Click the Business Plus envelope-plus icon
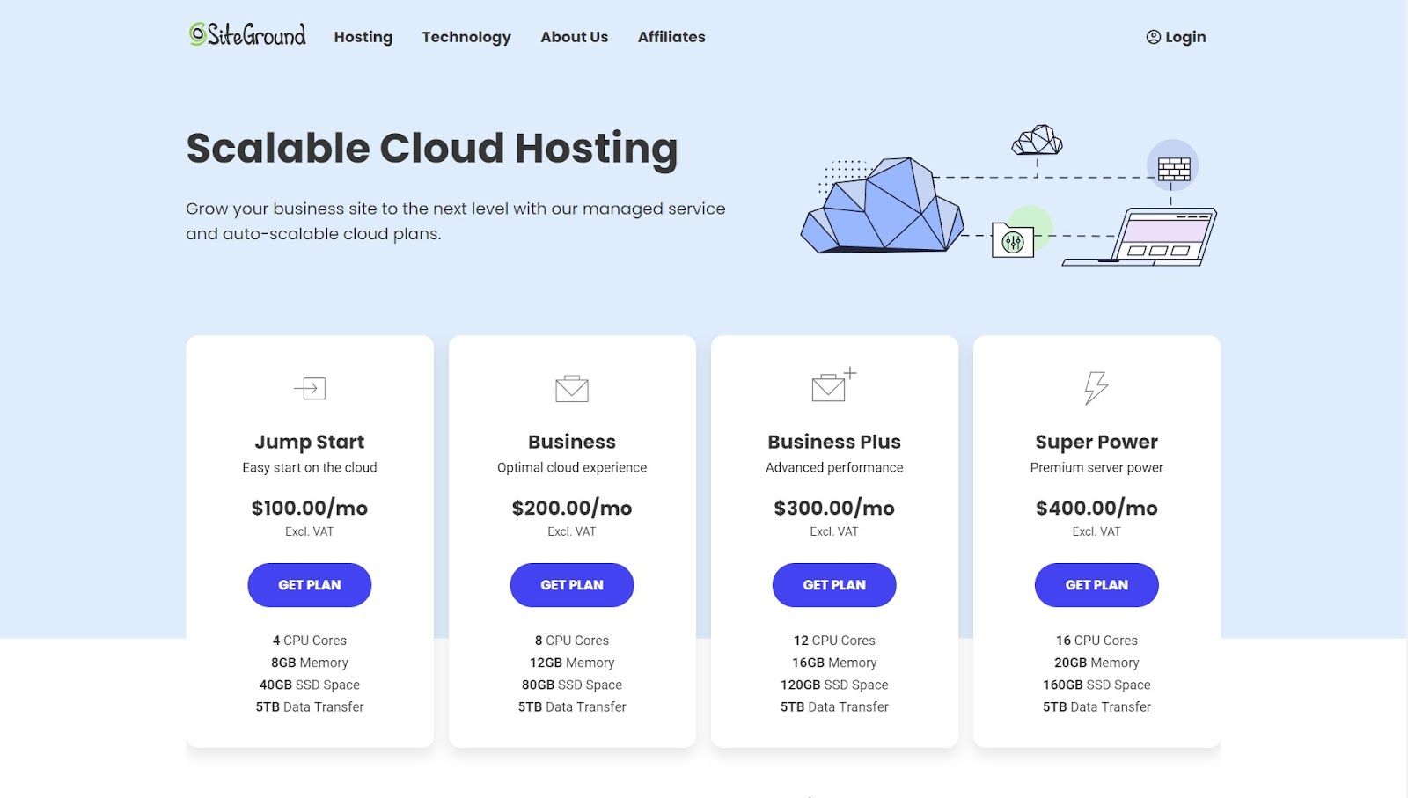The image size is (1408, 798). [x=833, y=384]
